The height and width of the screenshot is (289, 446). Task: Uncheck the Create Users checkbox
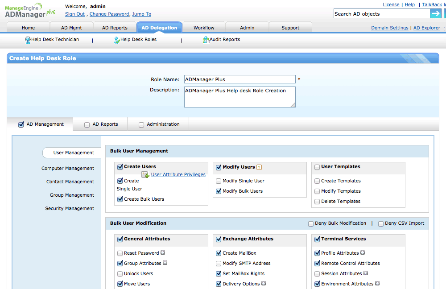[x=120, y=167]
